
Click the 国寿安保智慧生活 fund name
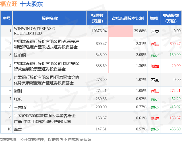click(x=46, y=66)
